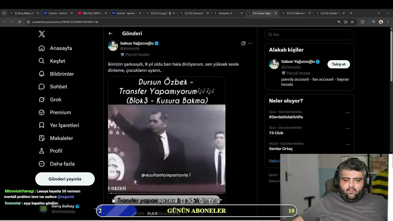Open the Chrome profile avatar
Viewport: 393px width, 221px height.
381,22
